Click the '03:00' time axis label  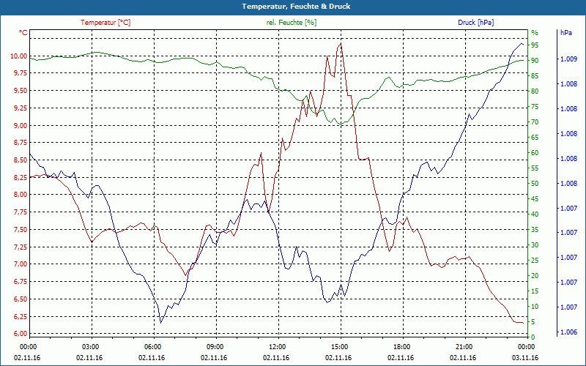point(89,347)
